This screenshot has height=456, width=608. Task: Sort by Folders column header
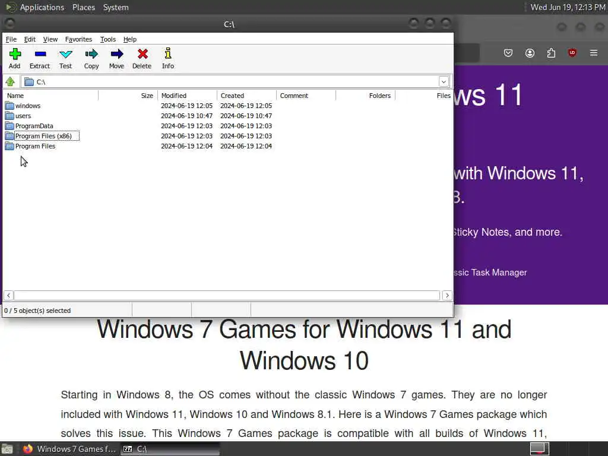coord(365,96)
